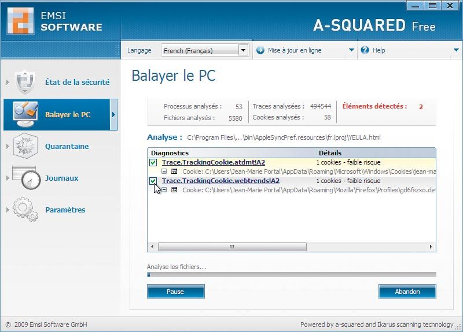Image resolution: width=463 pixels, height=332 pixels.
Task: Maximize the A-Squared Free window
Action: (x=432, y=6)
